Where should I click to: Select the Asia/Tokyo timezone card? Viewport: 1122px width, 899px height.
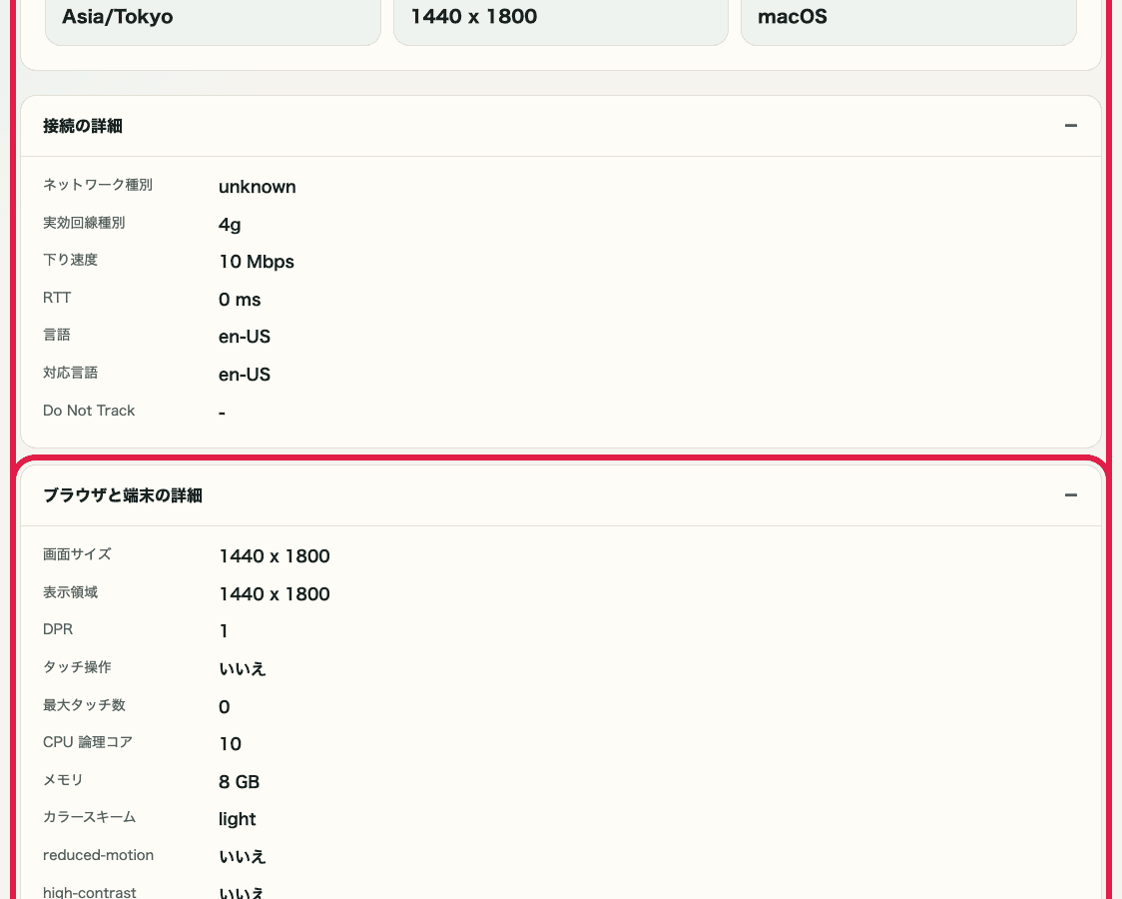click(213, 17)
